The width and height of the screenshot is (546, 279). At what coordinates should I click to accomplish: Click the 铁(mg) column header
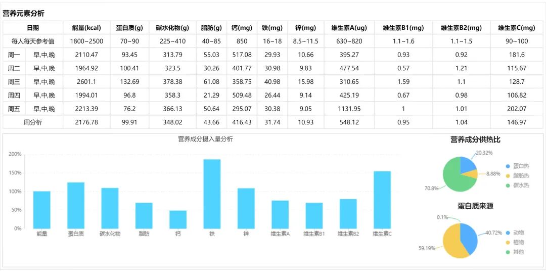click(272, 28)
